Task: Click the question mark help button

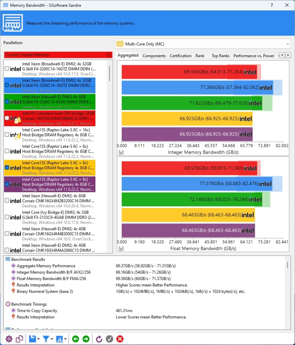Action: [x=272, y=5]
